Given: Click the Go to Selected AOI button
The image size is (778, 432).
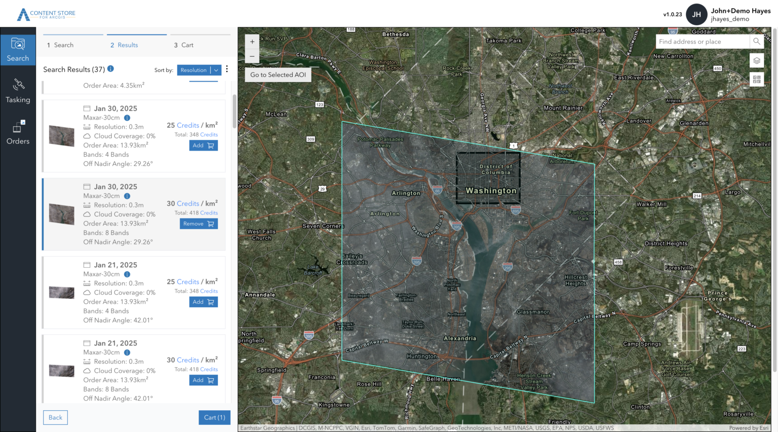Looking at the screenshot, I should click(278, 74).
